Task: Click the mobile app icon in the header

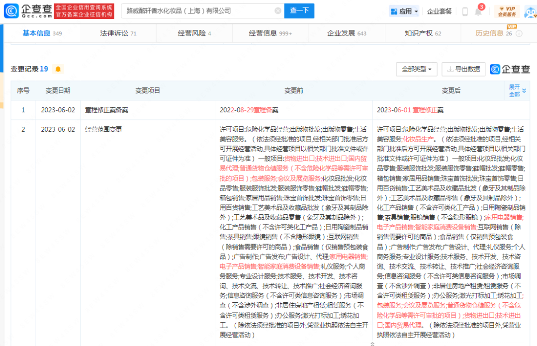Action: tap(464, 11)
